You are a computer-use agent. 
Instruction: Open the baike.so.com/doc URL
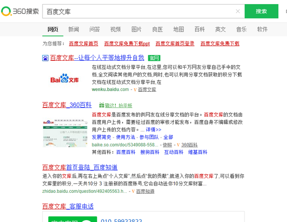125,145
